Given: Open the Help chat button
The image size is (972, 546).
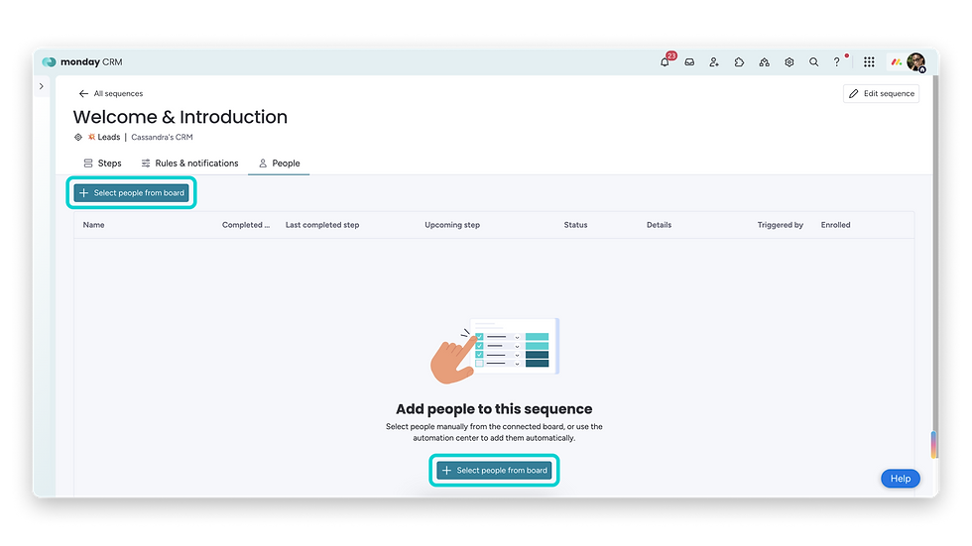Looking at the screenshot, I should (x=901, y=478).
